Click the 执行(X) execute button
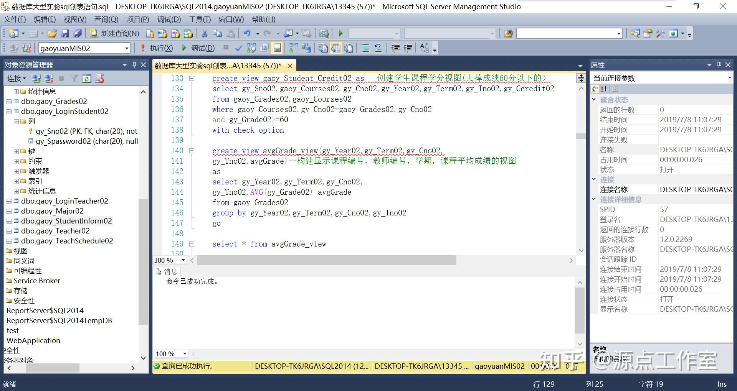 pos(157,48)
